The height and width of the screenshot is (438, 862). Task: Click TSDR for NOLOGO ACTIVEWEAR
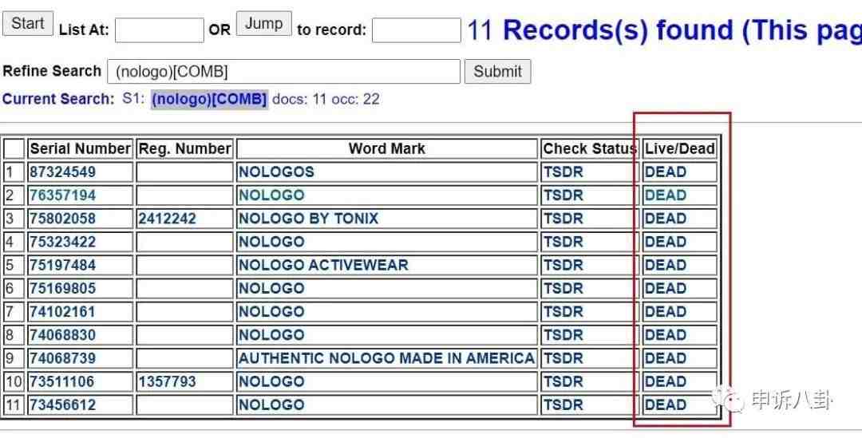563,266
